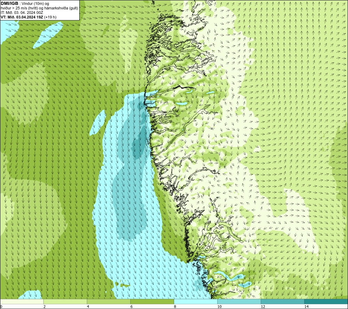Viewport: 348px width, 309px height.
Task: Click the 4–6 m/s green legend band
Action: pyautogui.click(x=109, y=302)
